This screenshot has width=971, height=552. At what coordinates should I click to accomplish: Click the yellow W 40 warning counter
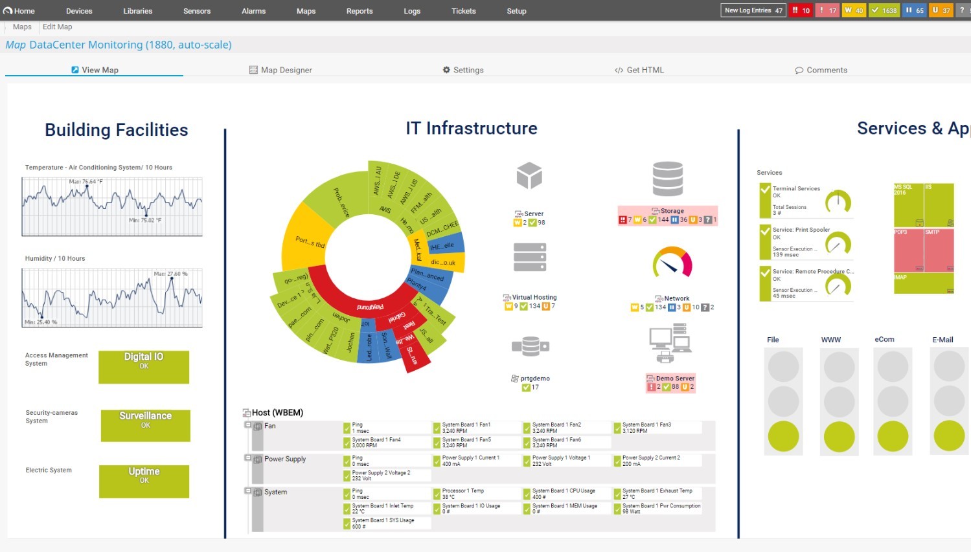point(854,10)
